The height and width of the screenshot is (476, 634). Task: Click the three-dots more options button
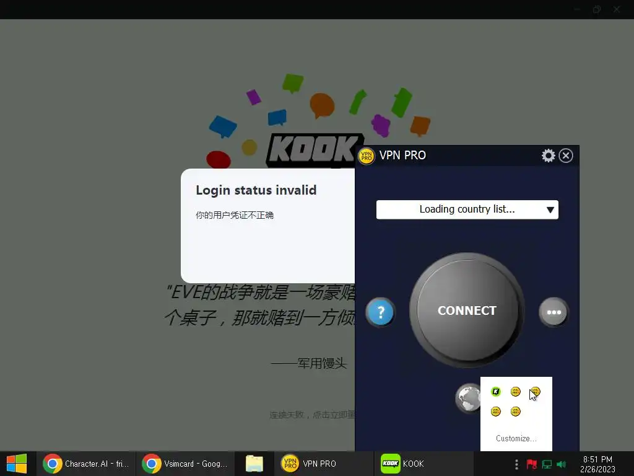pos(554,312)
